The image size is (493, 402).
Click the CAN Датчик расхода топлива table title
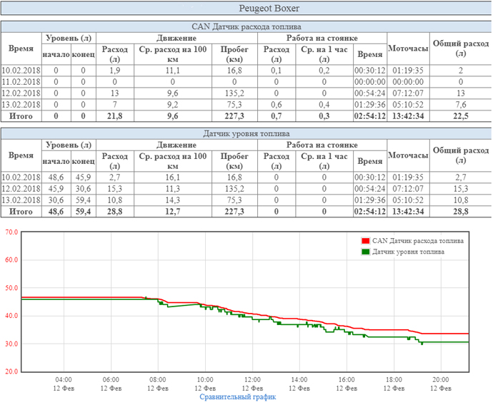coord(246,26)
